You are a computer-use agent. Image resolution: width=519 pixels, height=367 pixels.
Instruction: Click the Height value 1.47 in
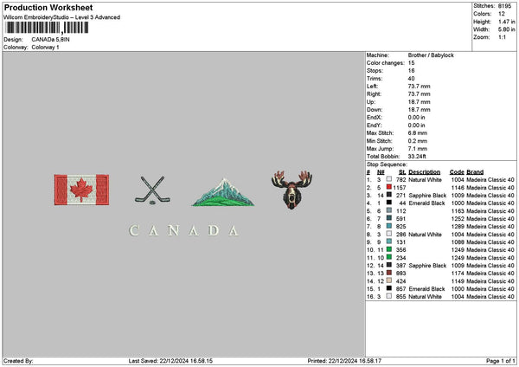pos(507,22)
